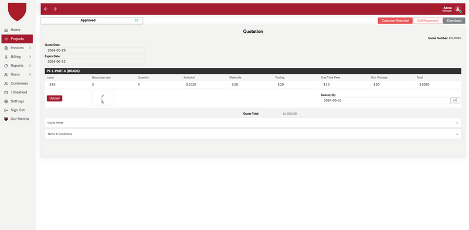Expand the Reports submenu chevron
Screen dimensions: 469x230
click(x=30, y=66)
